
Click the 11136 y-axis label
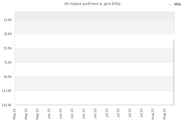[7, 91]
